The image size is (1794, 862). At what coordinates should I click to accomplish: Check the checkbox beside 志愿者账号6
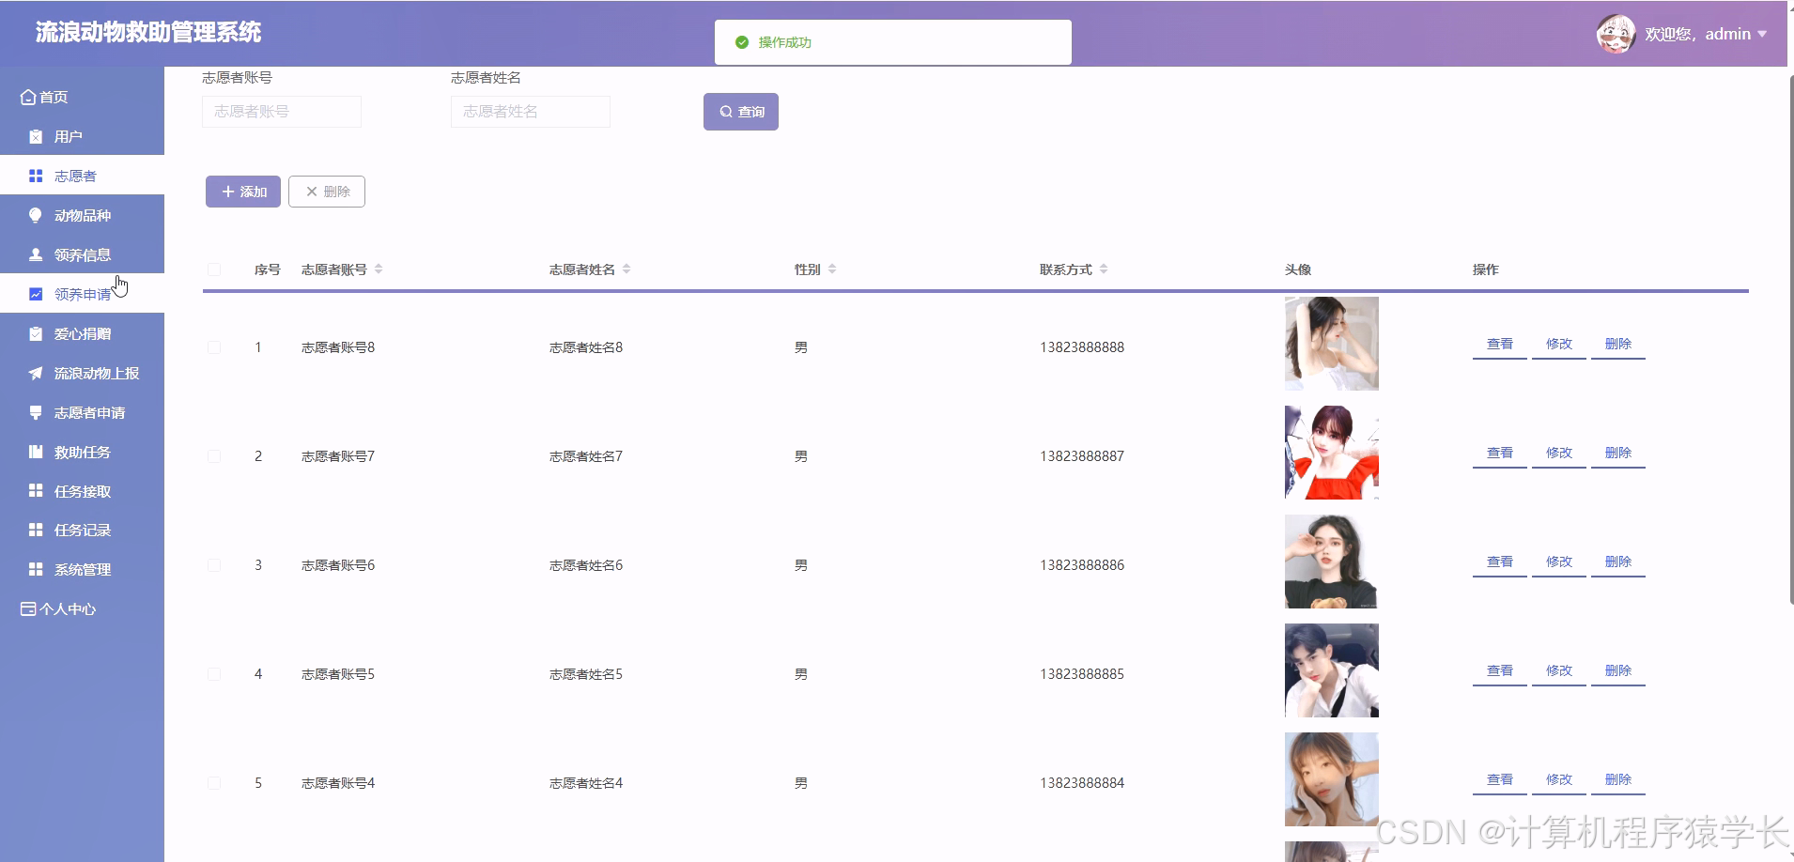(x=214, y=564)
